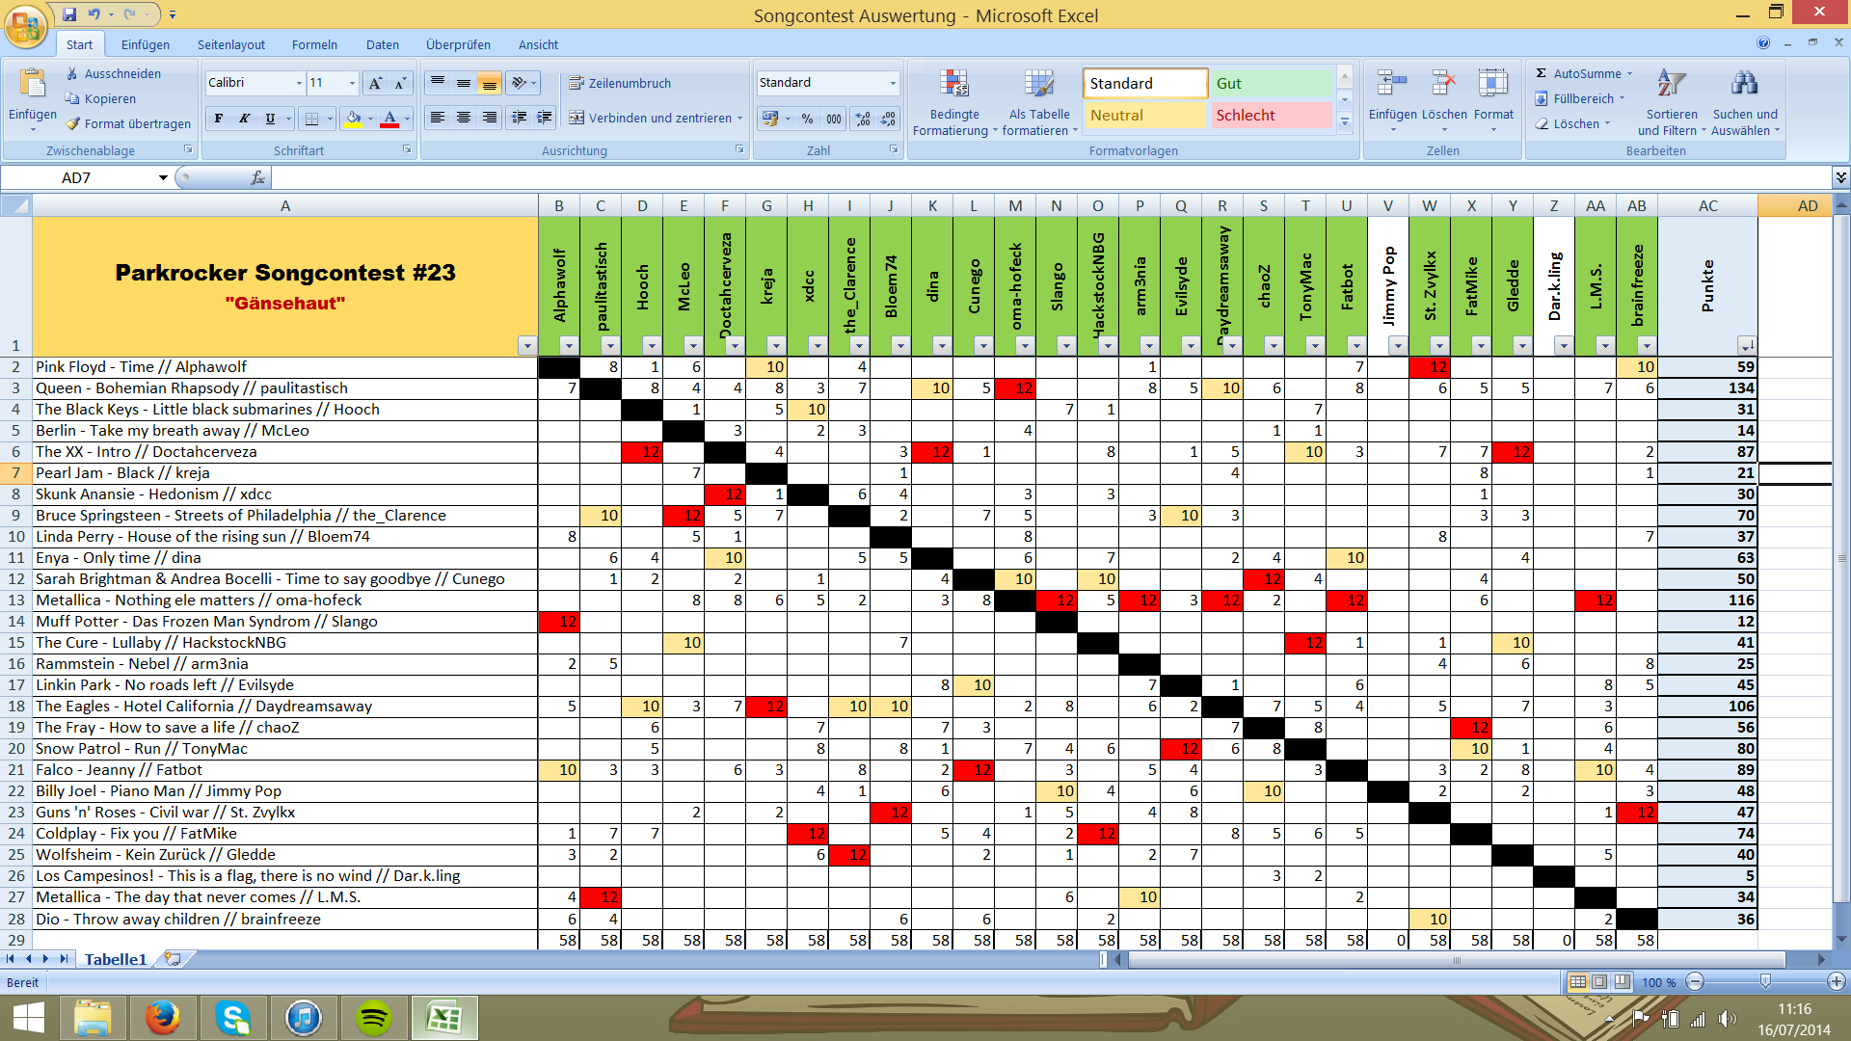
Task: Open the Formeln ribbon tab
Action: pyautogui.click(x=314, y=44)
